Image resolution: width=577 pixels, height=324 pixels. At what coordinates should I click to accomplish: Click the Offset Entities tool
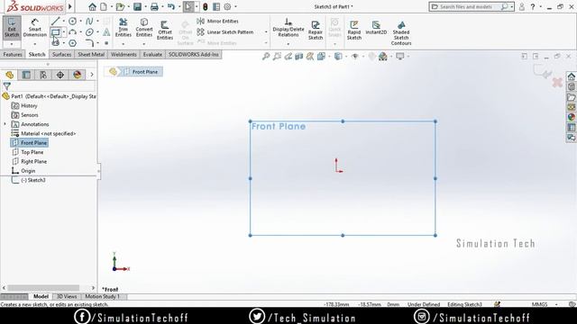point(165,30)
